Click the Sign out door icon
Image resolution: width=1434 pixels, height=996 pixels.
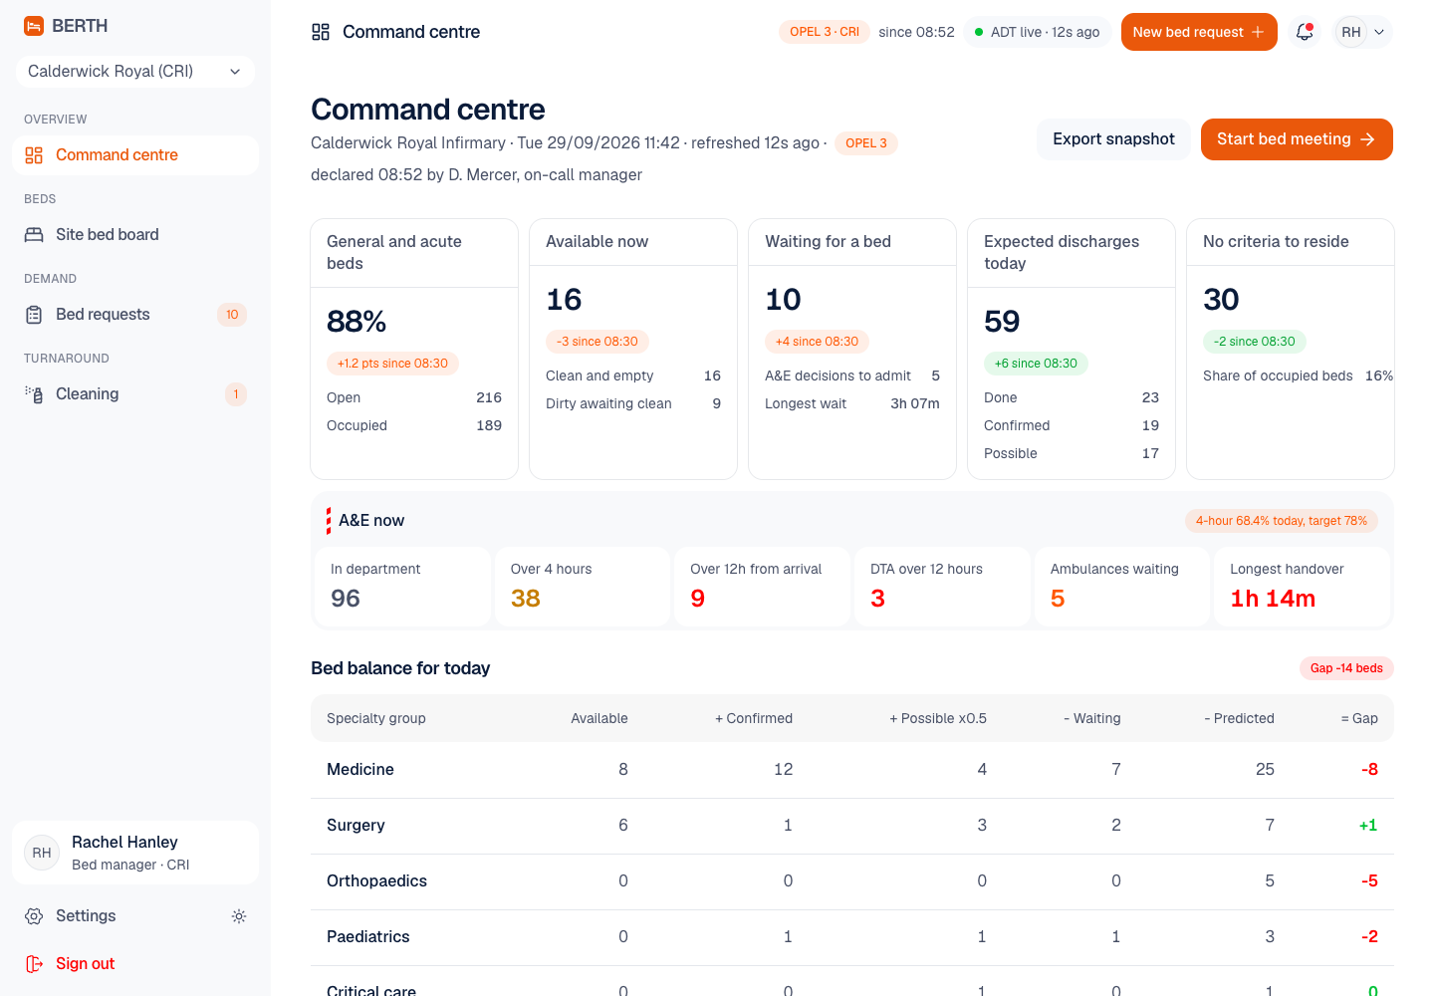click(34, 964)
